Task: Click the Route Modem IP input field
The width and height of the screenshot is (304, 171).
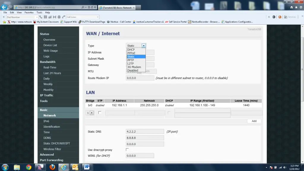Action: pyautogui.click(x=140, y=78)
